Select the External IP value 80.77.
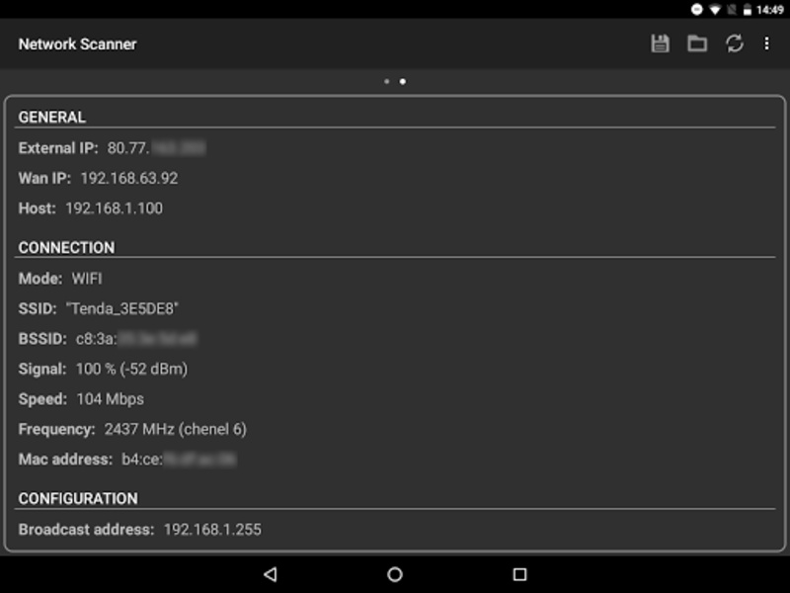This screenshot has height=593, width=790. tap(128, 147)
